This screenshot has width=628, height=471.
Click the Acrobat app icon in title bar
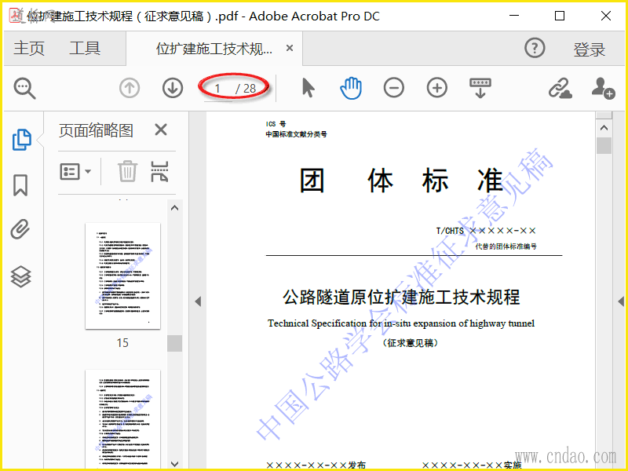16,16
